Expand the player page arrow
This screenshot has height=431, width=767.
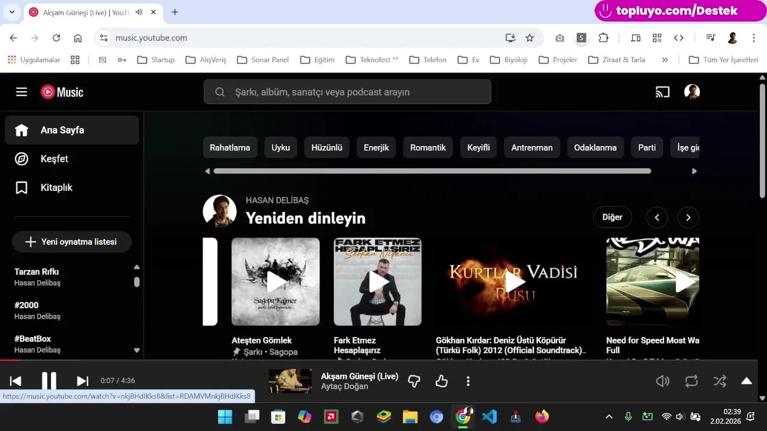coord(747,381)
